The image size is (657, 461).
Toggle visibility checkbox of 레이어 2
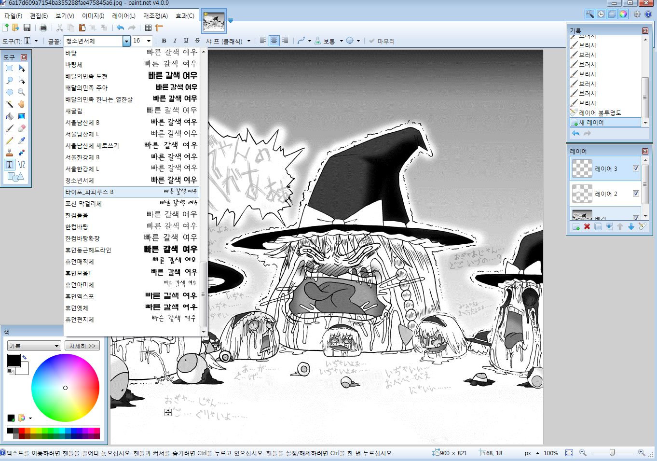636,194
